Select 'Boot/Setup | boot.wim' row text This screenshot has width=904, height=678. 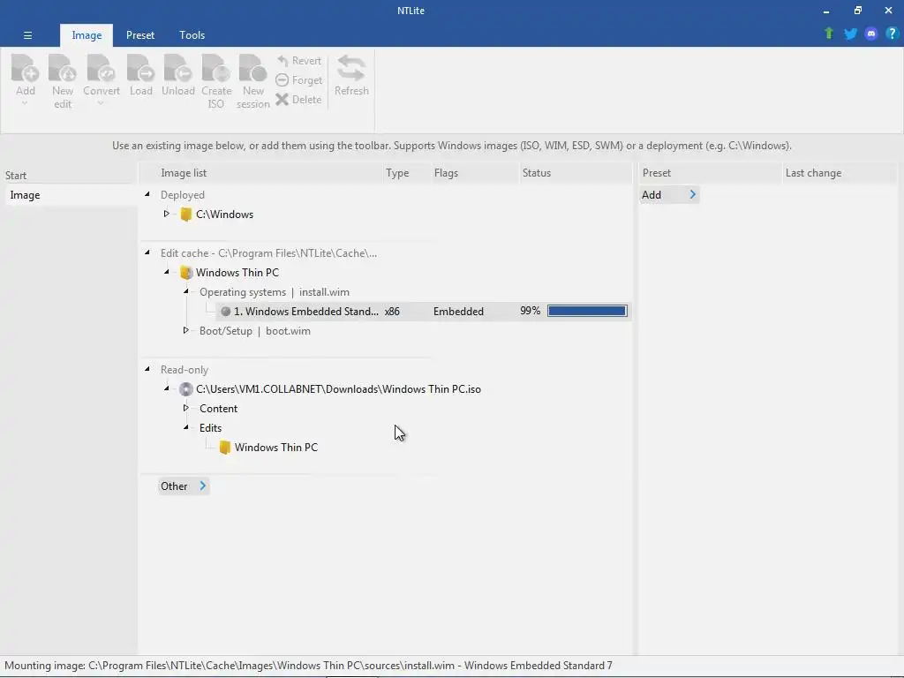(255, 331)
